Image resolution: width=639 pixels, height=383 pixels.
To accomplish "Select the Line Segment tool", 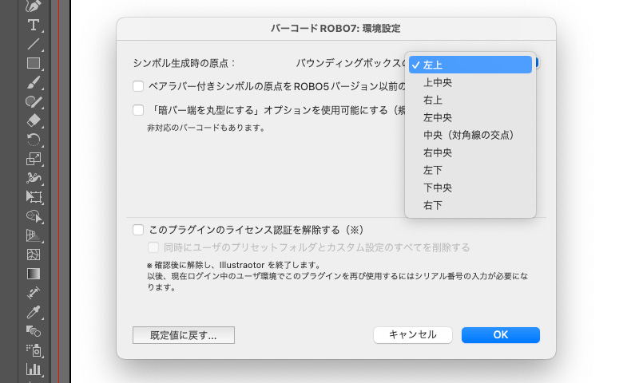I will 34,44.
